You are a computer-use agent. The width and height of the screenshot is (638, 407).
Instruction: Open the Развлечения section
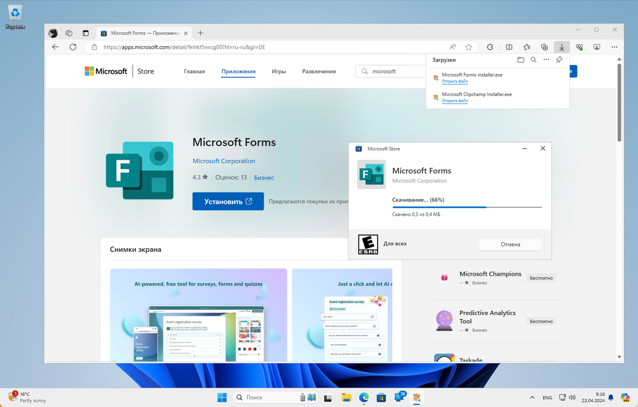(x=319, y=71)
